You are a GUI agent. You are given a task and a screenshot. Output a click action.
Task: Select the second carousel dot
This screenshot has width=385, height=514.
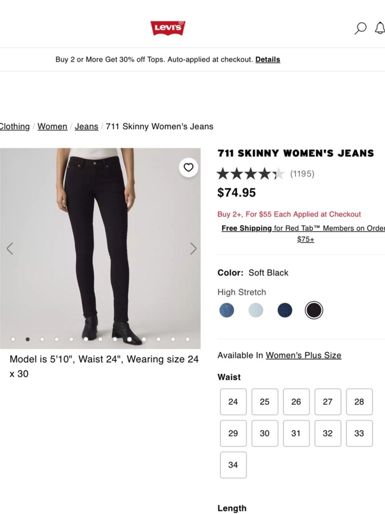(28, 339)
